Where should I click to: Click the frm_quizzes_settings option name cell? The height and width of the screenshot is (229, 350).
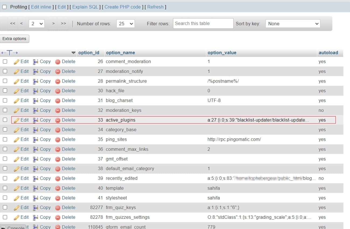point(128,217)
